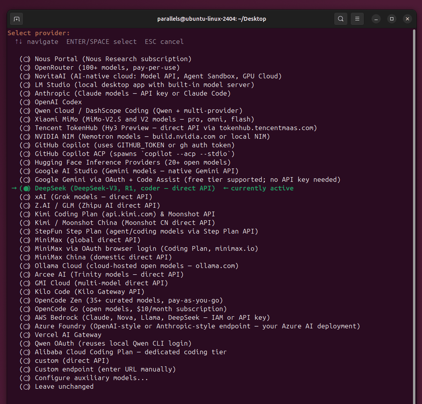The height and width of the screenshot is (404, 422).
Task: Select the GitHub Copilot ACP option
Action: [127, 154]
